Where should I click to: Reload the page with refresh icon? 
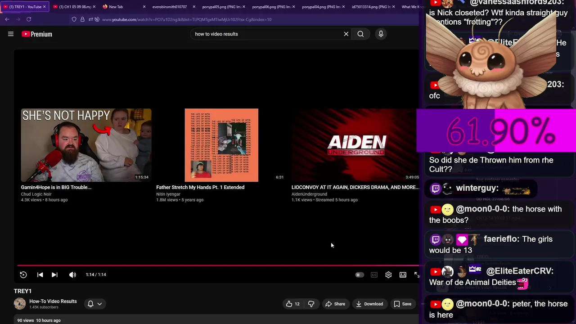29,19
